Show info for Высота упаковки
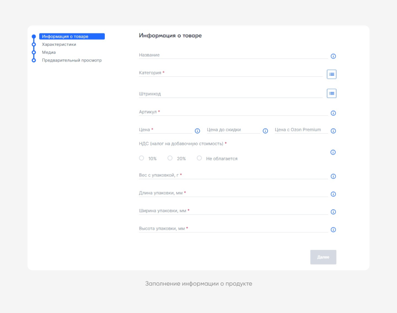Viewport: 397px width, 313px height. [333, 230]
